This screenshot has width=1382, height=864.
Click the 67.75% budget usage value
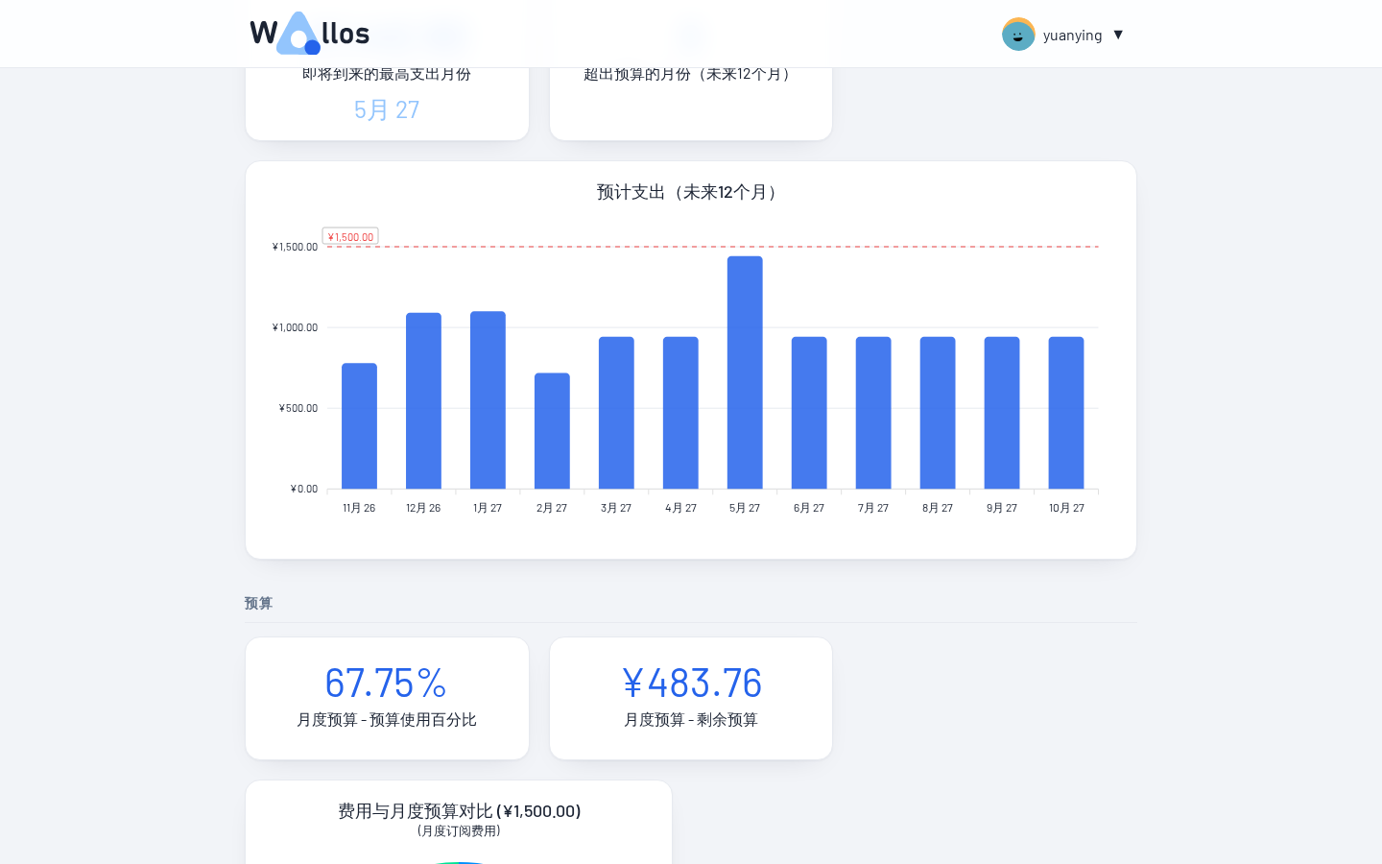[387, 683]
